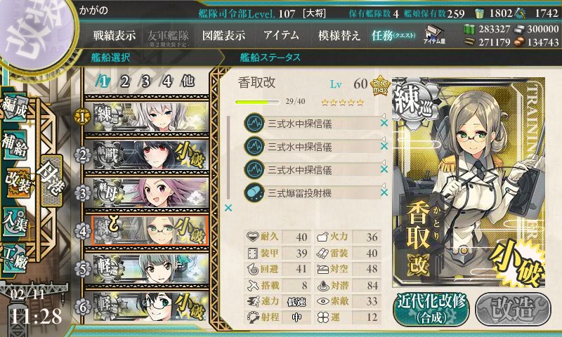The image size is (562, 337).
Task: Click the first 三式水中探信儀 sonar equipment icon
Action: pos(254,123)
